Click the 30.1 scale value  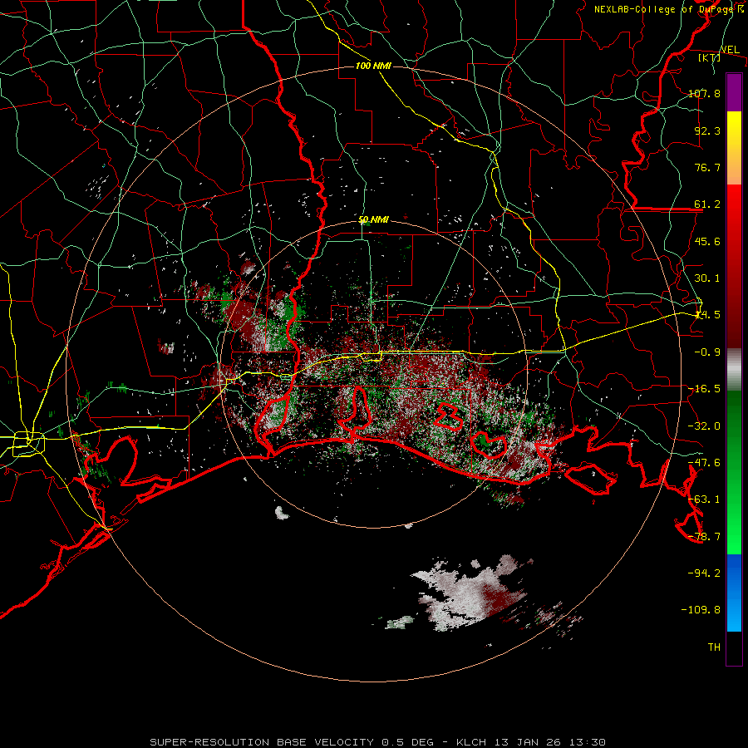coord(707,278)
